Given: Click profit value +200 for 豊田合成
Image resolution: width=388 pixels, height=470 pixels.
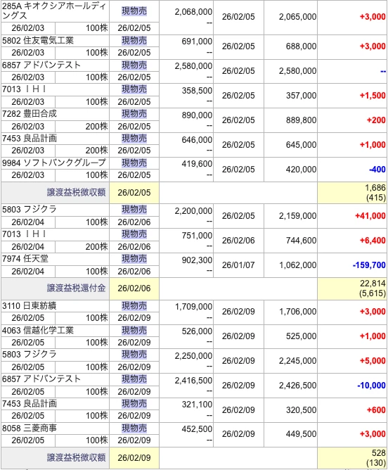Looking at the screenshot, I should pyautogui.click(x=376, y=120).
